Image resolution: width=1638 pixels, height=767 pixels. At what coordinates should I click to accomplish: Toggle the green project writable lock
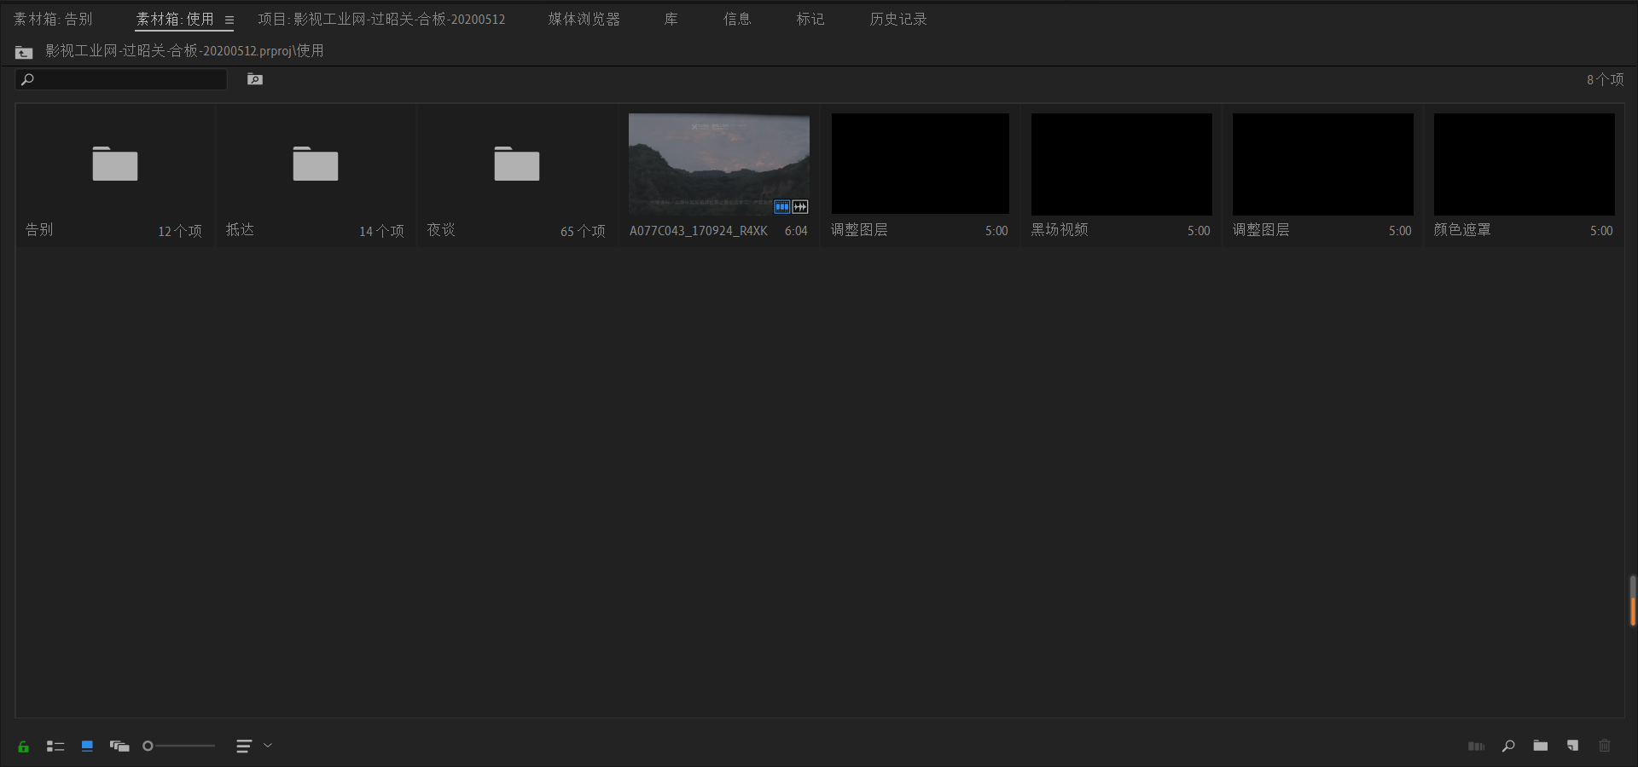tap(24, 747)
